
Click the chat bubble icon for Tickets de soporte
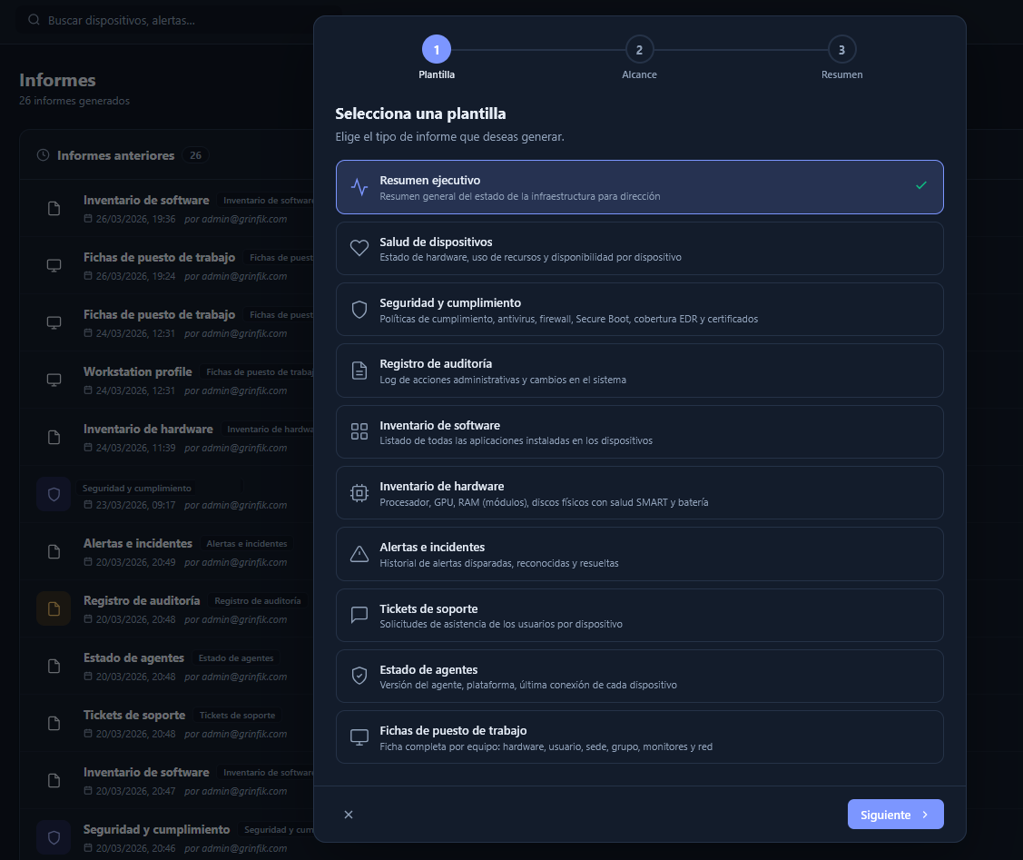tap(359, 616)
